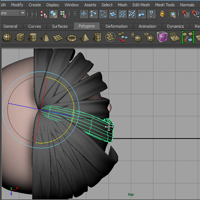200x200 pixels.
Task: Click the help question mark selection mask
Action: (x=151, y=14)
